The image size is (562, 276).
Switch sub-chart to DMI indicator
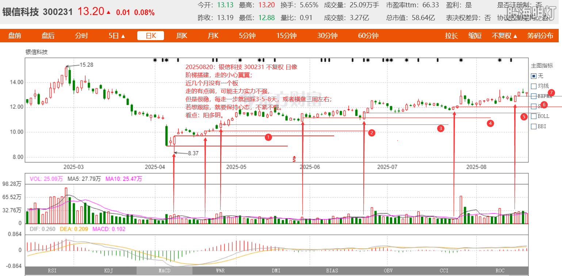tap(276, 271)
